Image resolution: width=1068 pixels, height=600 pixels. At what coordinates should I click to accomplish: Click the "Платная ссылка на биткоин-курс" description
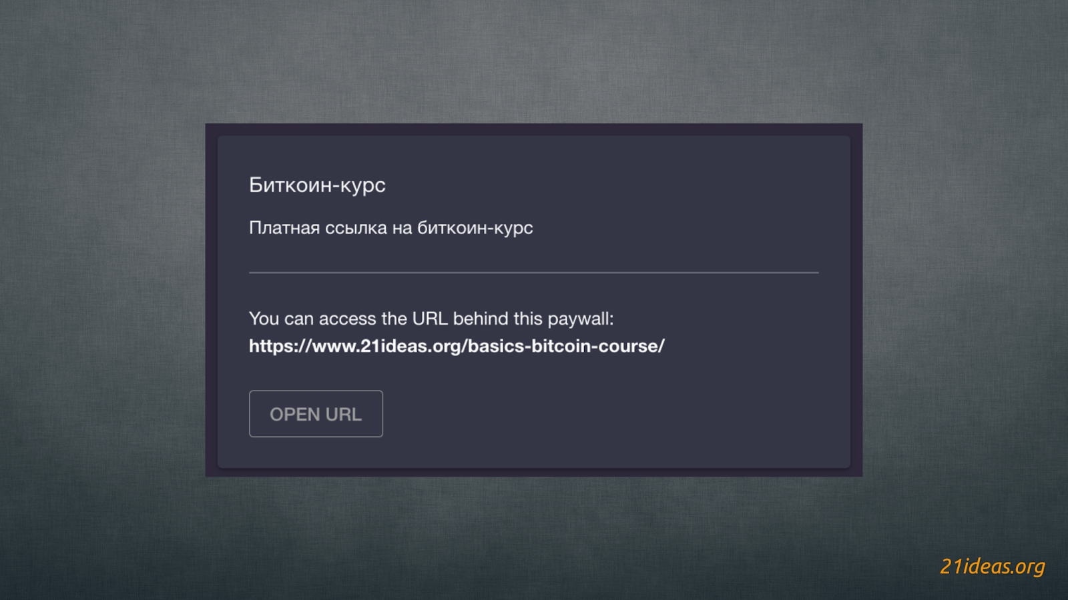tap(390, 228)
